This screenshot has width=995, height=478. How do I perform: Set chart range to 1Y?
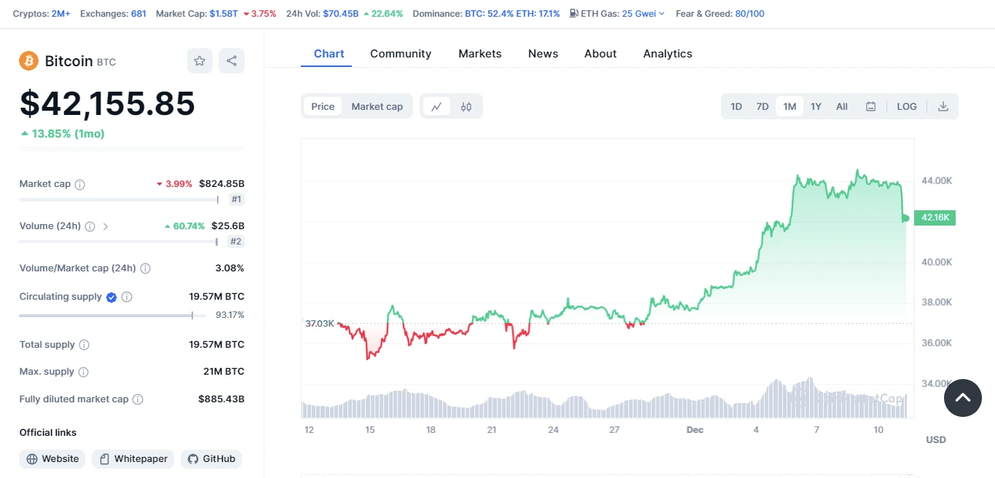816,106
